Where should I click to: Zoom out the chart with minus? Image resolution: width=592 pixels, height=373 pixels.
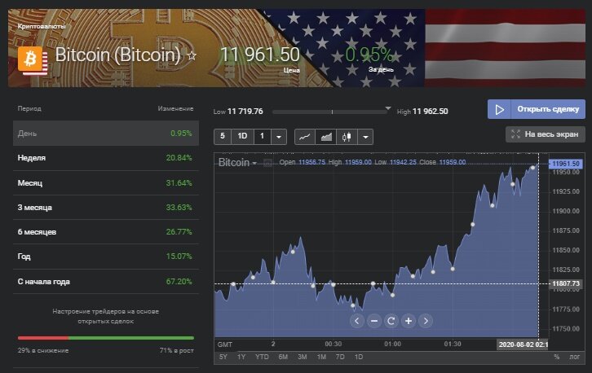coord(374,321)
